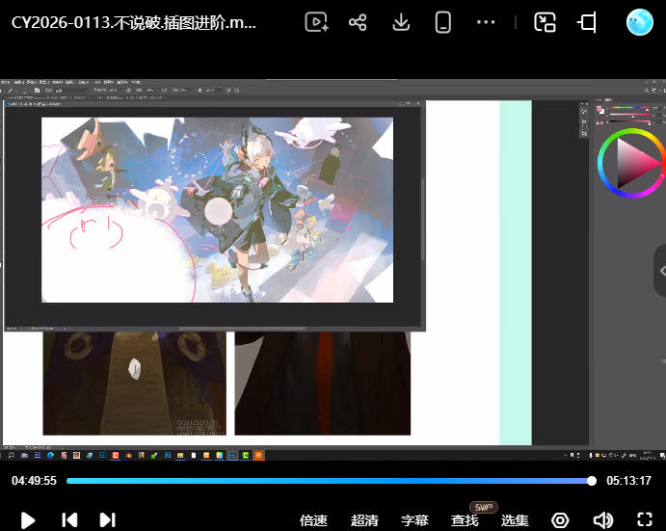Click the SVIP badge above 查找

(x=484, y=507)
